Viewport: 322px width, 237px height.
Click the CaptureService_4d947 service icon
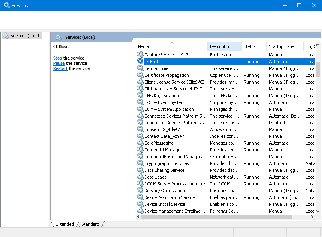point(139,55)
